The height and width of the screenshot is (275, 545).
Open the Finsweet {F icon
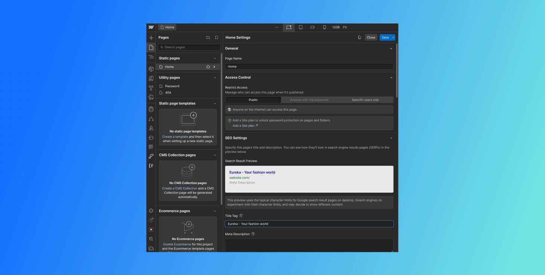pyautogui.click(x=151, y=166)
